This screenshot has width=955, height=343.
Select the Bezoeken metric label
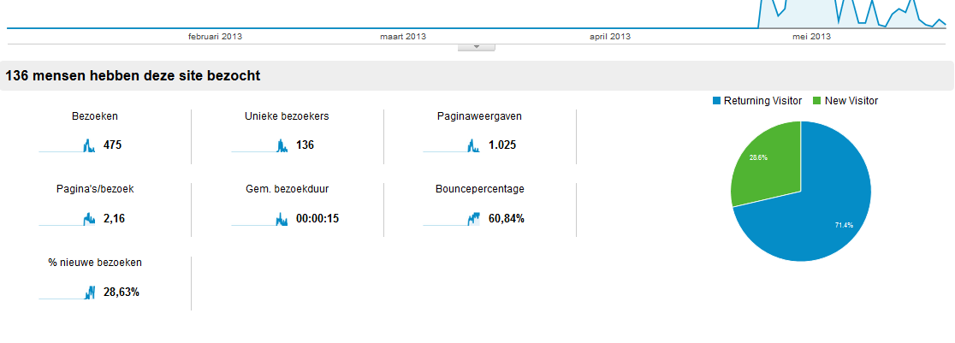click(x=95, y=115)
